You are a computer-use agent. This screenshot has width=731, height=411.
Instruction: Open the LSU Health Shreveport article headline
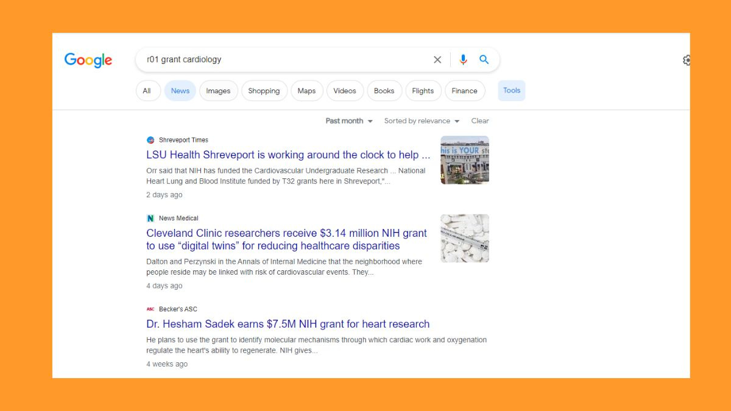point(288,155)
